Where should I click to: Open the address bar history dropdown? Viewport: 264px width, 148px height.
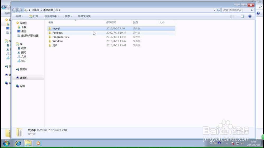click(x=214, y=10)
